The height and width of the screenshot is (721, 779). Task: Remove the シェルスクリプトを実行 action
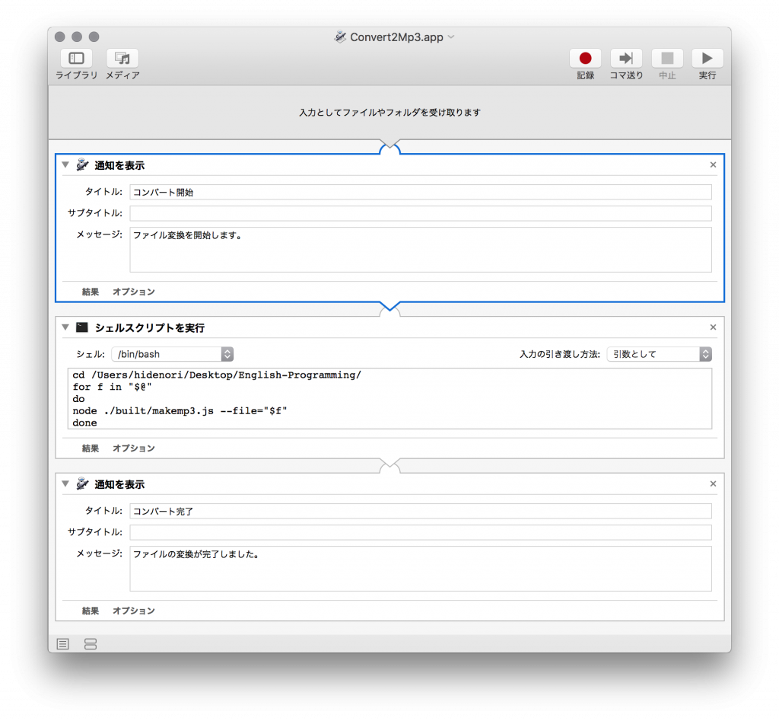point(713,327)
